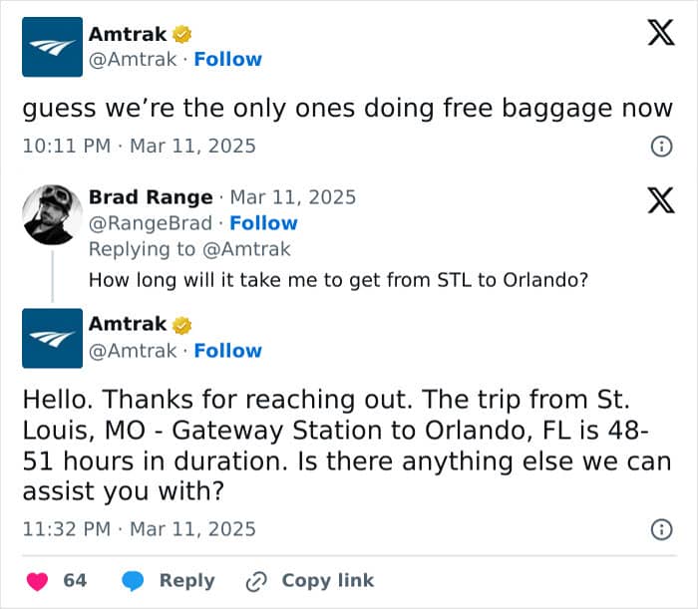
Task: Click the X logo beside Brad Range's reply
Action: [x=661, y=200]
